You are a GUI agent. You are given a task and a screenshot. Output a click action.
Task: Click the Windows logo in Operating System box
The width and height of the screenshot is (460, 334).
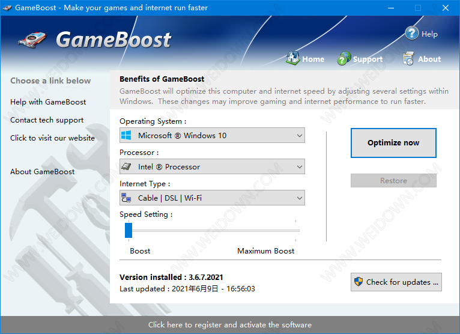pyautogui.click(x=127, y=135)
